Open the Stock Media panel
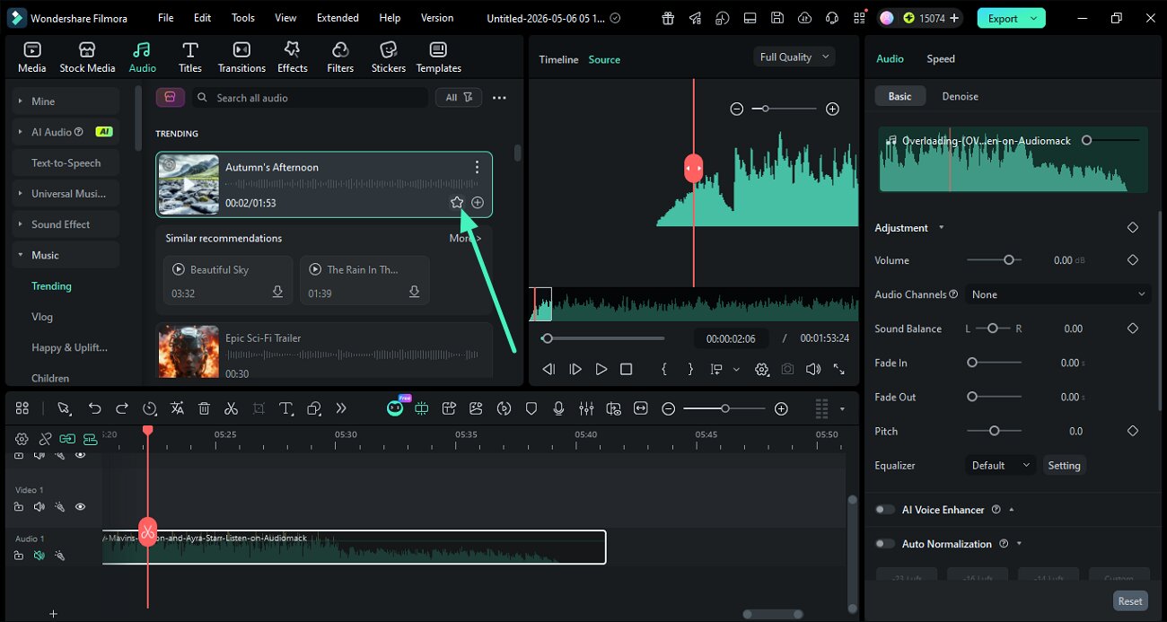The width and height of the screenshot is (1167, 622). 87,57
